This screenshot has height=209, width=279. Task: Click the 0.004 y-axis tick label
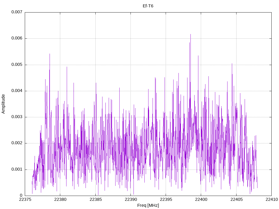17,91
